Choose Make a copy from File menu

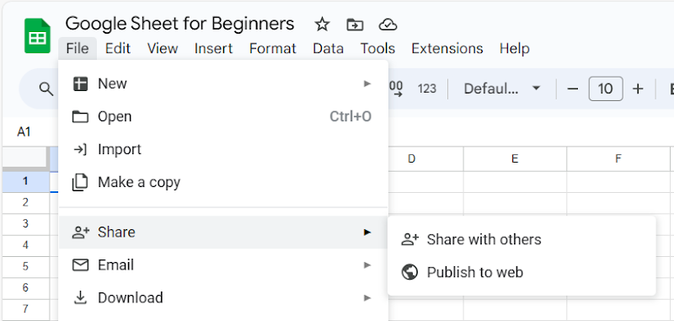pos(223,182)
